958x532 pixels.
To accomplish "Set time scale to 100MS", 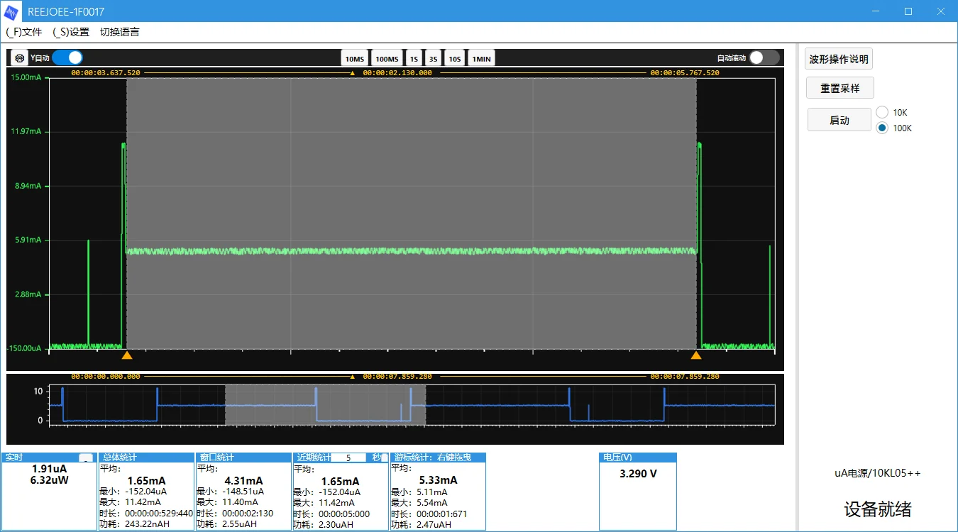I will click(387, 59).
